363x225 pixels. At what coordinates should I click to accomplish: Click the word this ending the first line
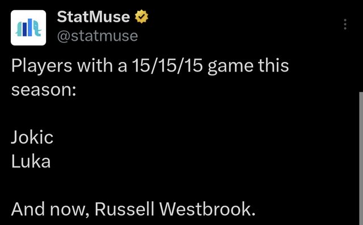coord(273,66)
